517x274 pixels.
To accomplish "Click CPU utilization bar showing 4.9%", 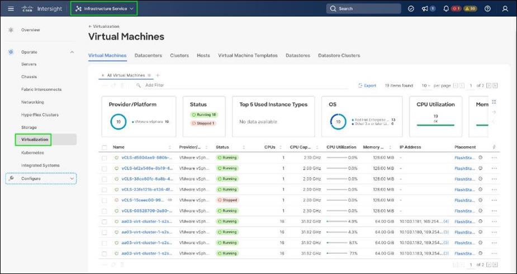I will (336, 222).
